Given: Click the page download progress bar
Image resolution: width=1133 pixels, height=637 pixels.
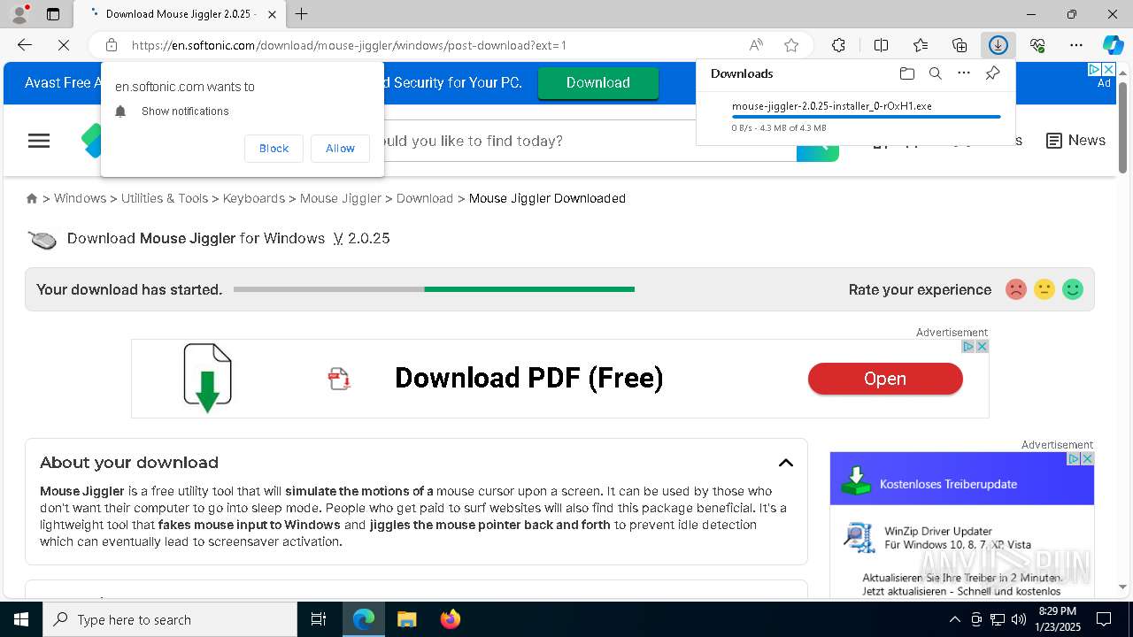Looking at the screenshot, I should click(434, 289).
